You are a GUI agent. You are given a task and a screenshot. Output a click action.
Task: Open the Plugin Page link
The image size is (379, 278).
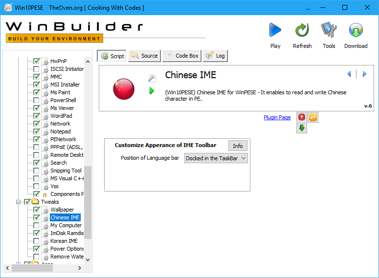click(277, 117)
